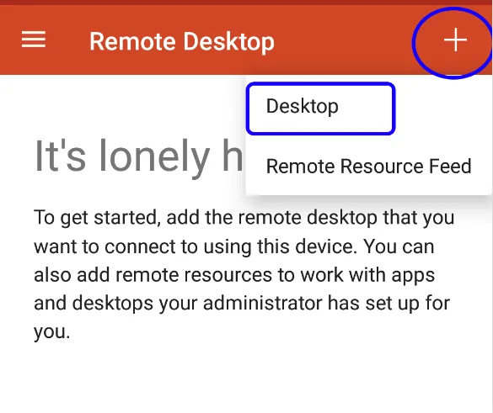Click the line starting "also add remote resources"
This screenshot has height=413, width=493.
(x=234, y=275)
